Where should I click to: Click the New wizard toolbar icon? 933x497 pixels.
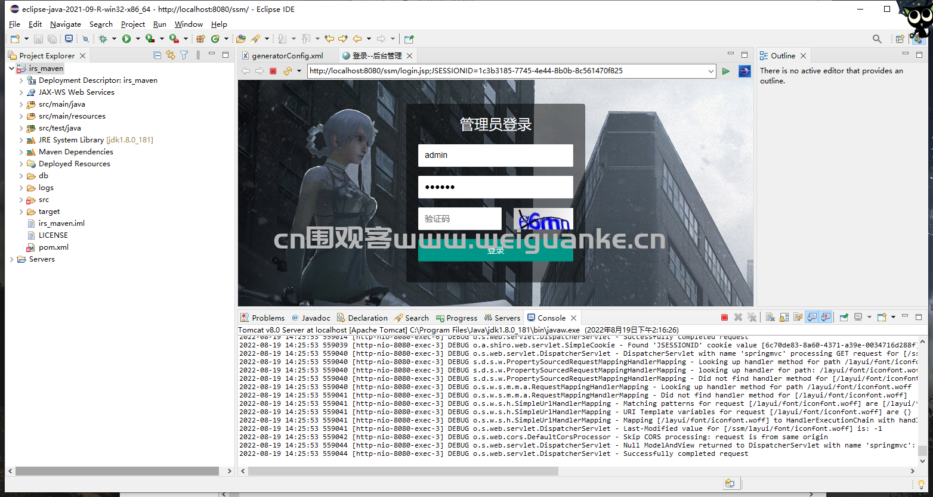pos(15,39)
